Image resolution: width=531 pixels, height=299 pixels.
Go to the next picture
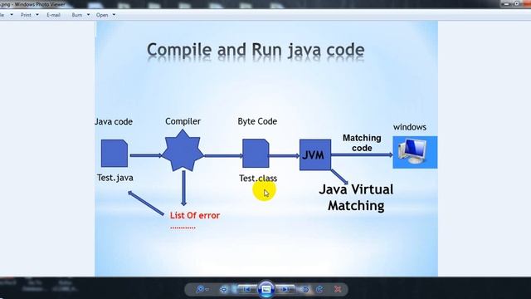click(x=285, y=289)
